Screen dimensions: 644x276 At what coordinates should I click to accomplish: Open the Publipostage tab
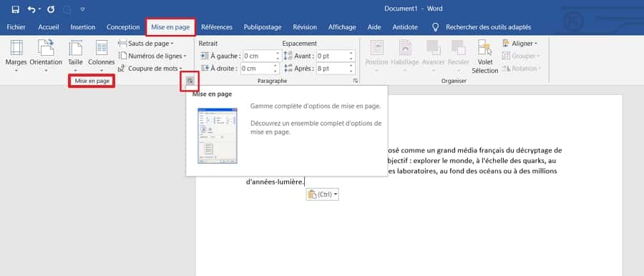click(x=263, y=27)
